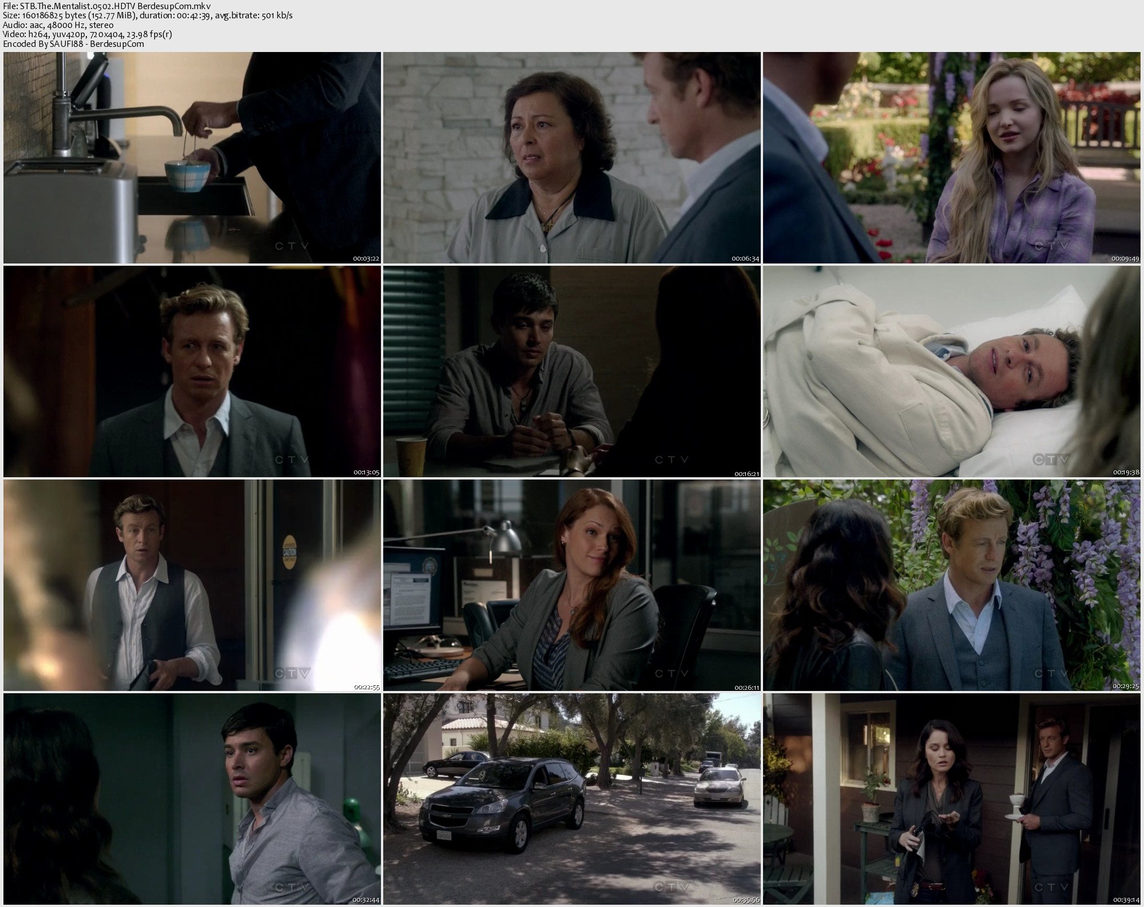Select the wisteria flowers frame at 00:29:25
The image size is (1144, 907).
pos(952,585)
